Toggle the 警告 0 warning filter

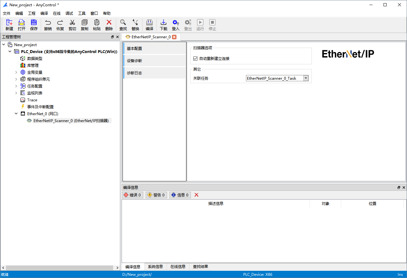click(x=156, y=195)
